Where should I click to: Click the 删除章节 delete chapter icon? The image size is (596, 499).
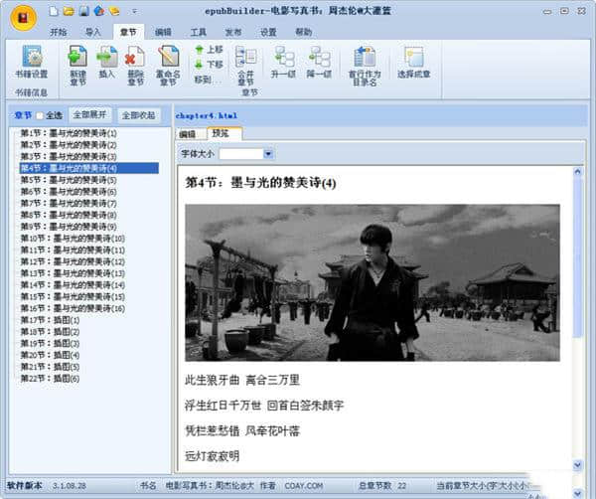coord(136,57)
